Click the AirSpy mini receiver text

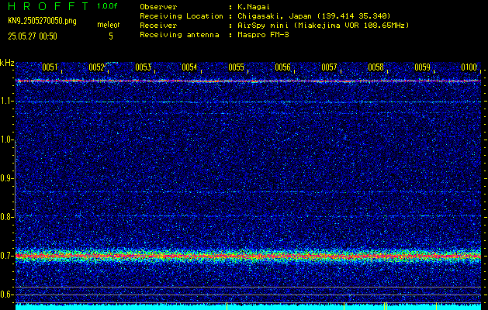pos(323,25)
